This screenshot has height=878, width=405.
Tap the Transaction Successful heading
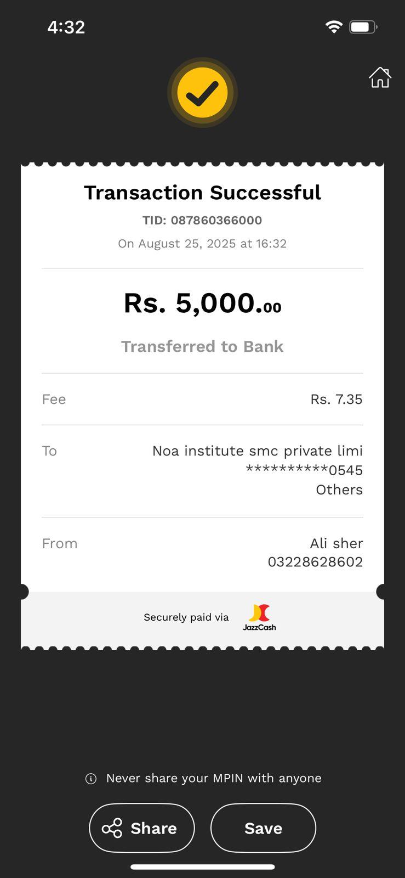[x=202, y=193]
